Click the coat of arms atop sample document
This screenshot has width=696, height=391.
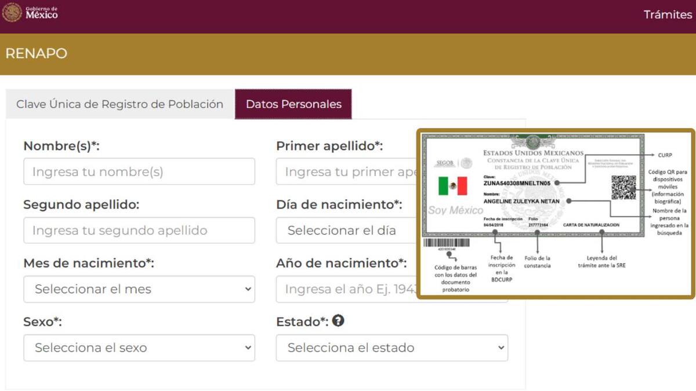pyautogui.click(x=532, y=141)
